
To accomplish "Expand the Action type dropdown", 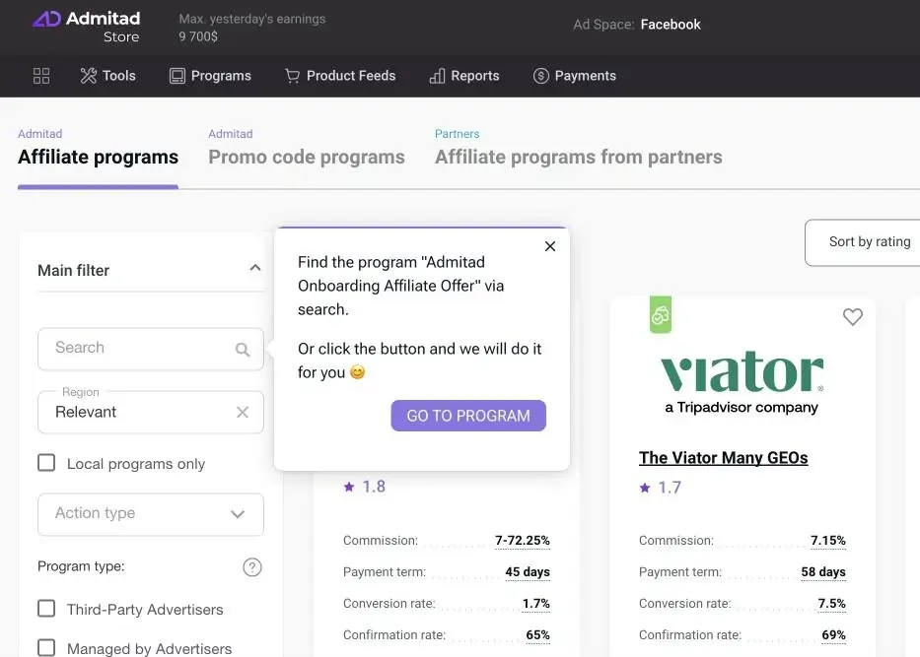I will [151, 514].
